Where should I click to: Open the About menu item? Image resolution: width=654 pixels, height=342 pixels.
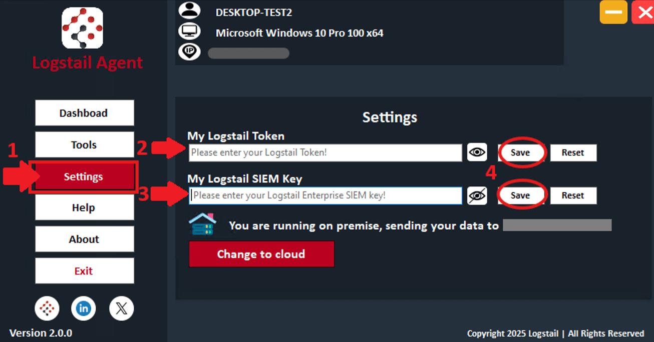(84, 239)
